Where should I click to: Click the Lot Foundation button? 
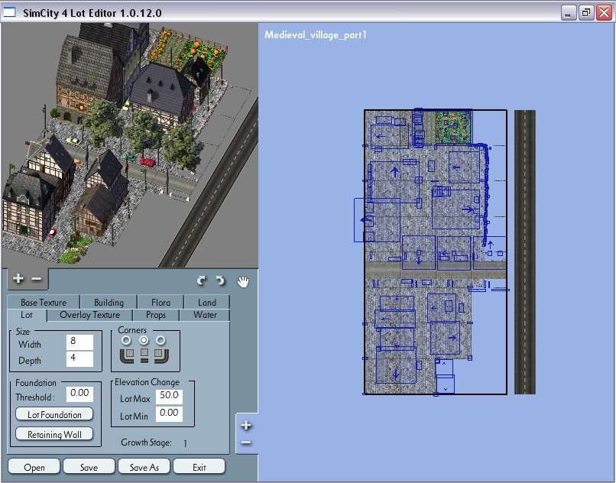pyautogui.click(x=54, y=414)
